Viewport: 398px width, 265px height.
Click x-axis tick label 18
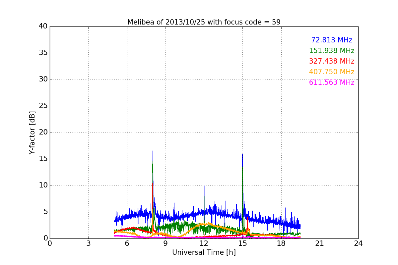pyautogui.click(x=281, y=243)
